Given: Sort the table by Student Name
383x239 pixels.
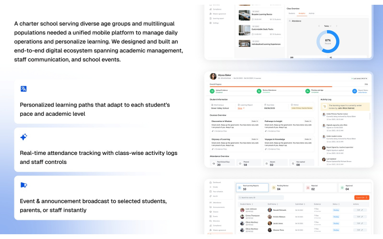Looking at the screenshot, I should point(246,204).
